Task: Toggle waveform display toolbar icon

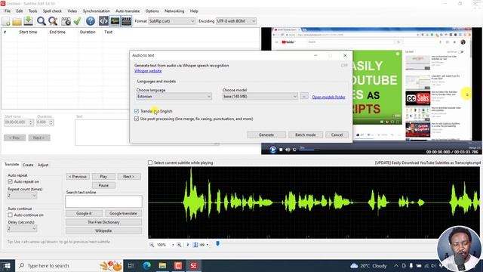Action: click(x=115, y=21)
